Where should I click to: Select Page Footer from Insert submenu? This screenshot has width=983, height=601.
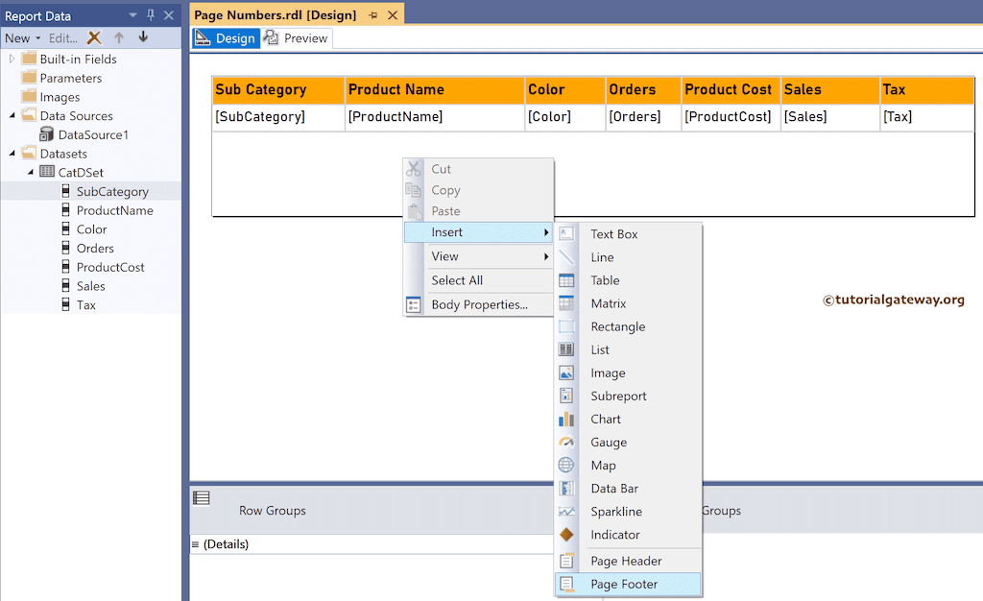pyautogui.click(x=624, y=584)
